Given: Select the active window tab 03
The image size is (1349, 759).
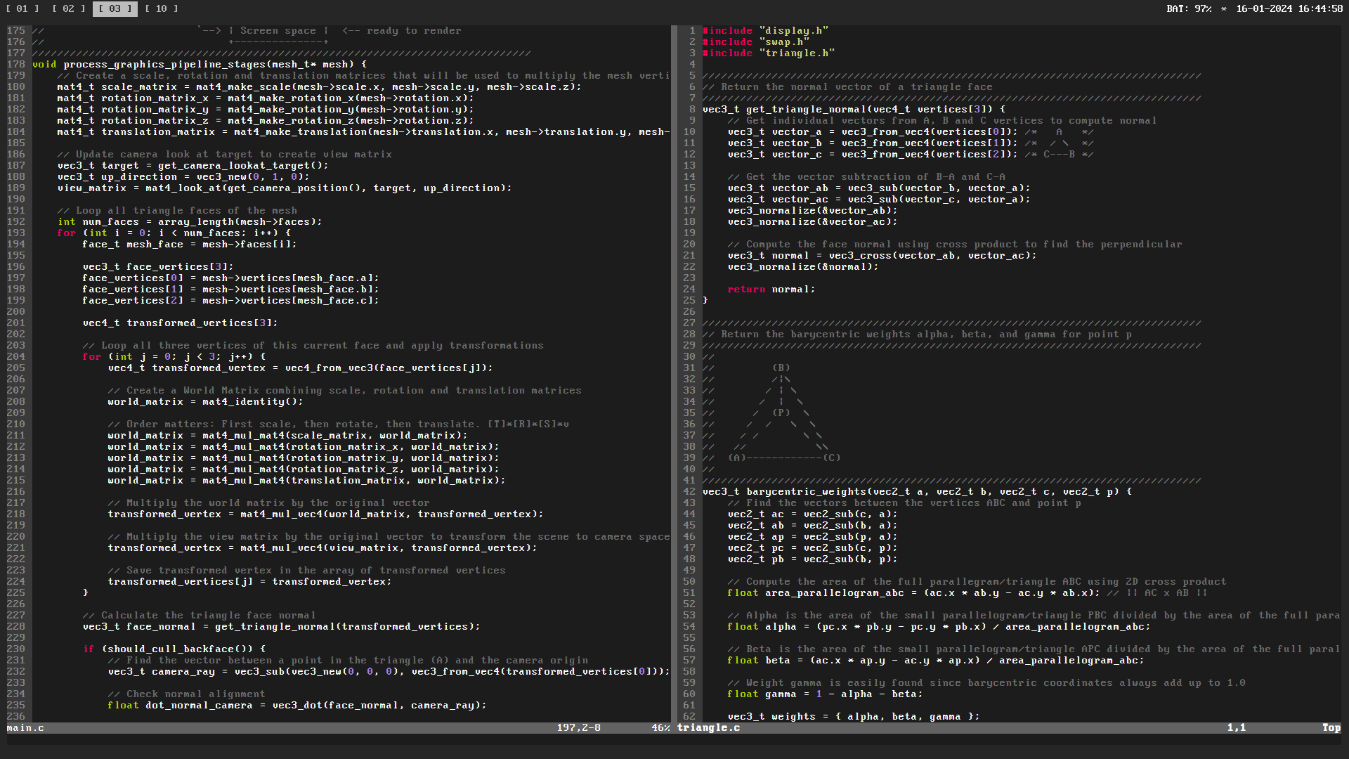Looking at the screenshot, I should pos(115,9).
